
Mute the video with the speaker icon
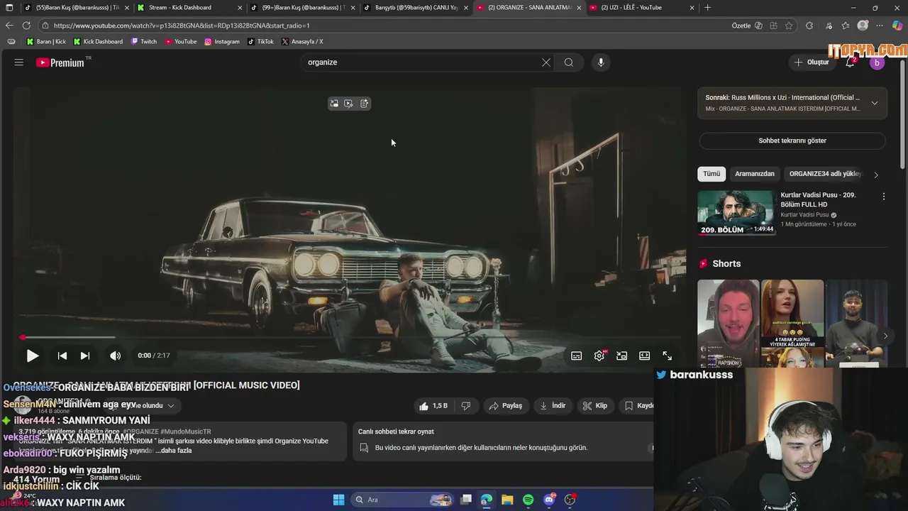coord(115,356)
